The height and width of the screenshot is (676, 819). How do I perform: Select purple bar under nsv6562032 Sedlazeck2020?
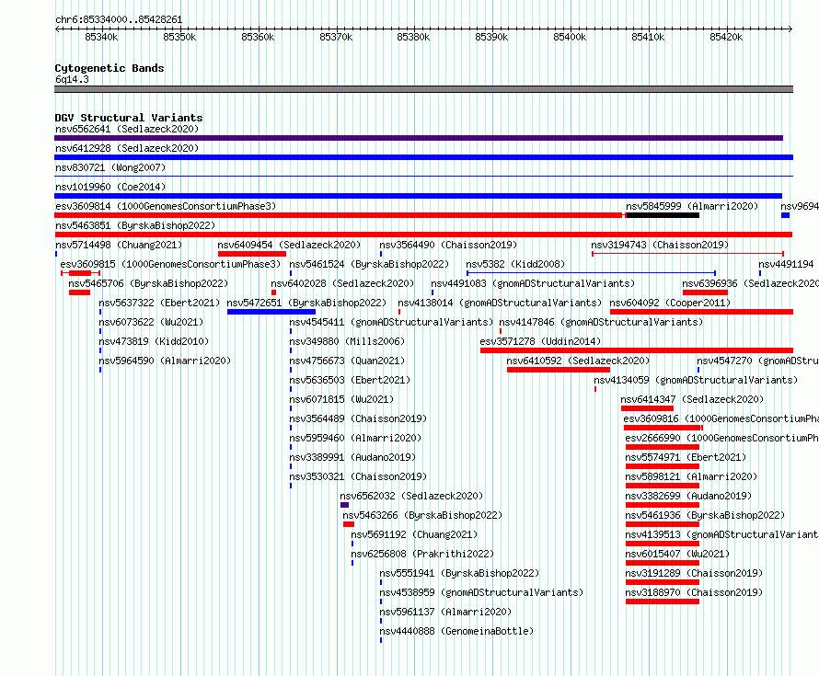click(x=344, y=505)
